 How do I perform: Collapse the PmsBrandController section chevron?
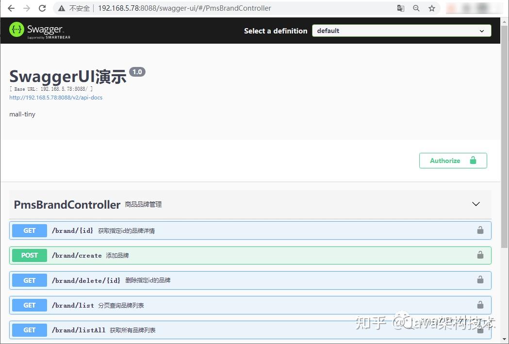pos(476,204)
